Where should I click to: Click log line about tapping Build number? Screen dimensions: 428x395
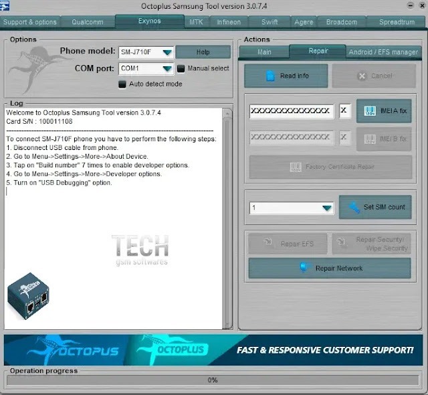click(x=98, y=165)
